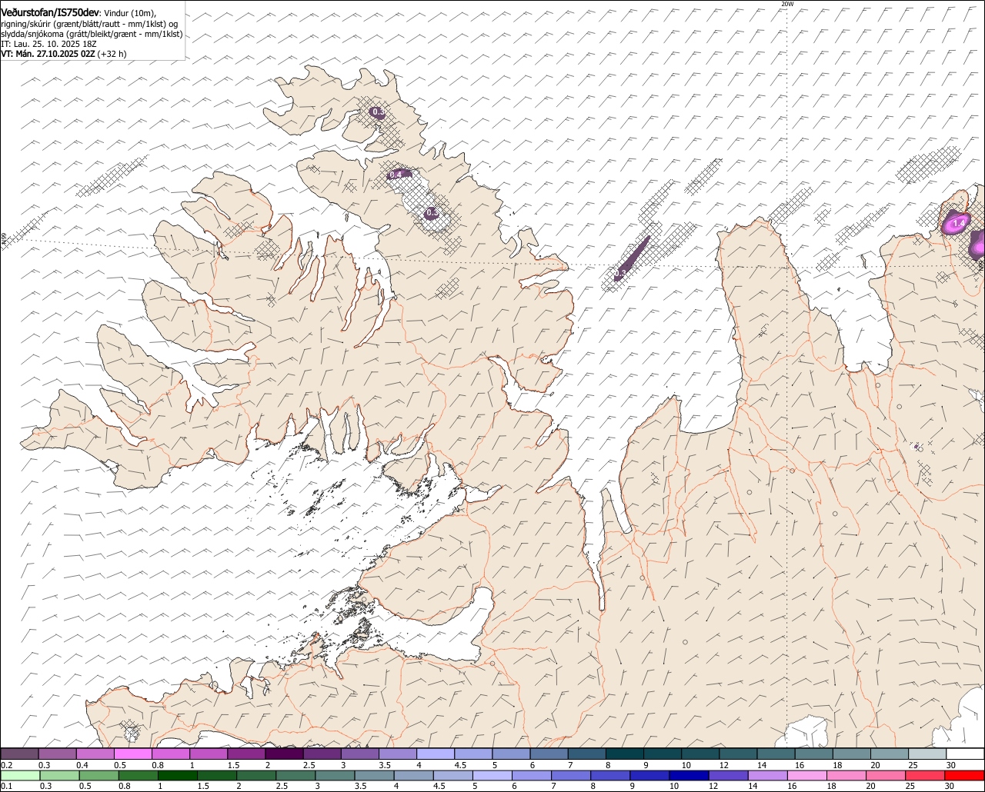
Task: Pick bottom-row pale green swatch after 0.1
Action: point(19,775)
